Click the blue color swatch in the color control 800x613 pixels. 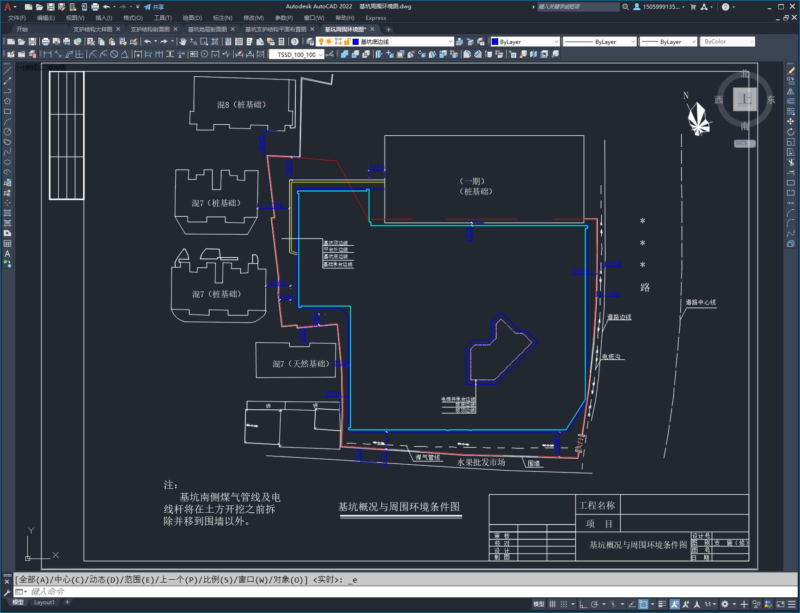pos(495,42)
